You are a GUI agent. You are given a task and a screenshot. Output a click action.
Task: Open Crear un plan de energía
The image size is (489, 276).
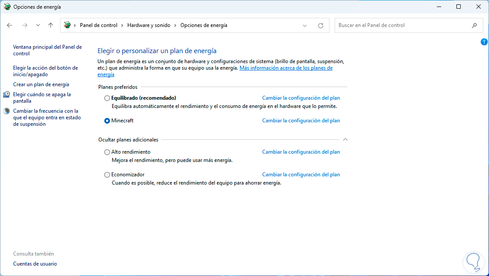(x=41, y=84)
